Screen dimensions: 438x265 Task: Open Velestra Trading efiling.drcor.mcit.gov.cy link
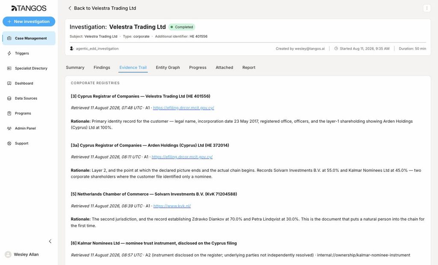tap(183, 108)
